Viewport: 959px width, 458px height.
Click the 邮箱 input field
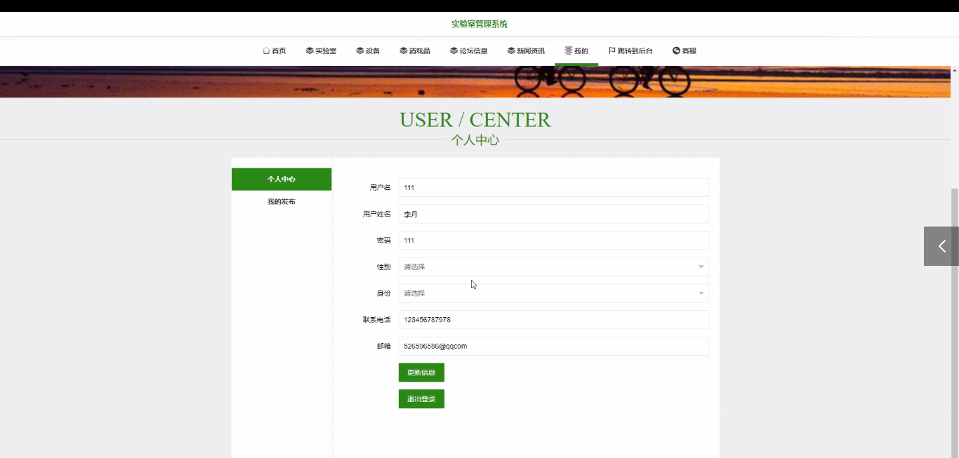point(553,346)
